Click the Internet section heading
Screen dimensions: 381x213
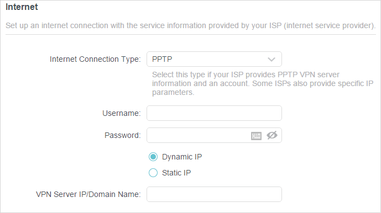point(22,7)
